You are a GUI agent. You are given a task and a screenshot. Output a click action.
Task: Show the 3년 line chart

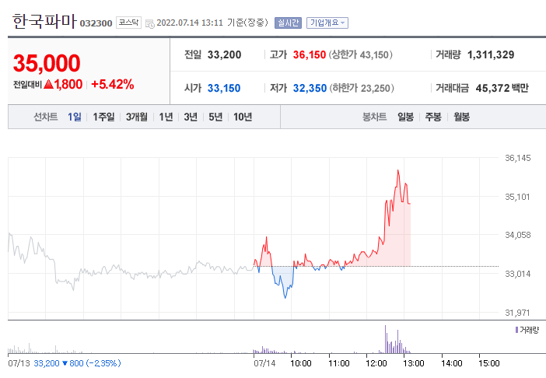tap(191, 117)
